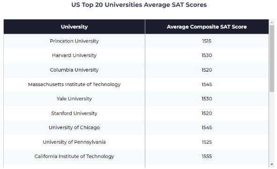
Task: Select the Harvard University cell
Action: coord(74,55)
